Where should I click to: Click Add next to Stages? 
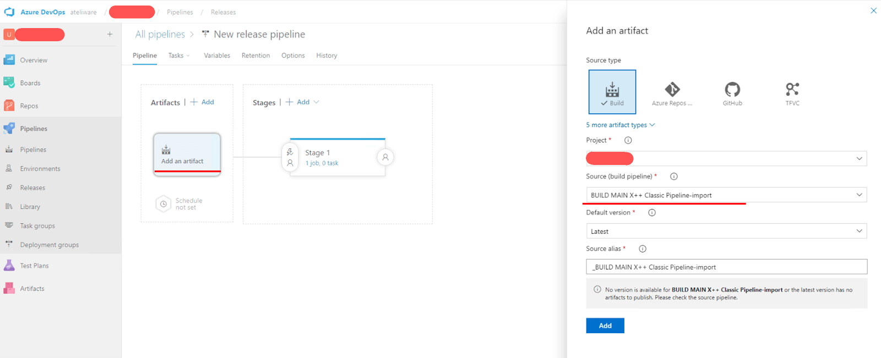[x=297, y=102]
